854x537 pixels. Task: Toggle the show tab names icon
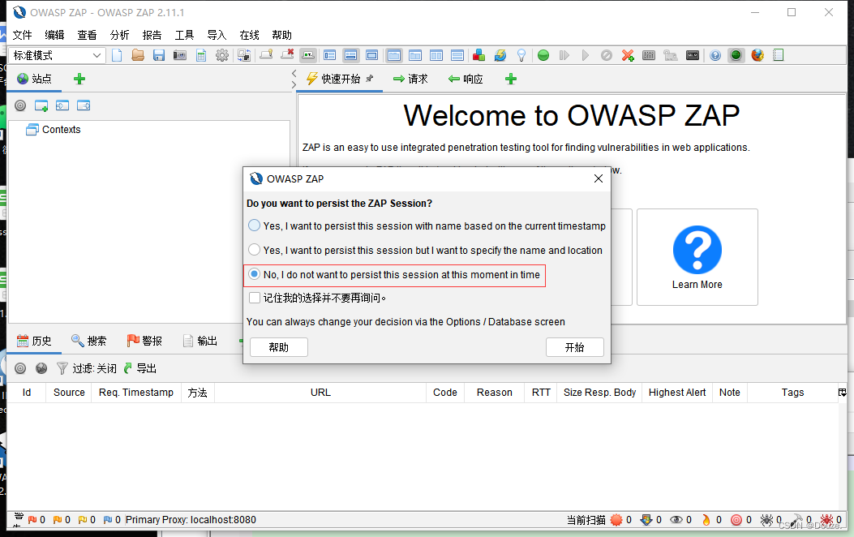coord(308,55)
